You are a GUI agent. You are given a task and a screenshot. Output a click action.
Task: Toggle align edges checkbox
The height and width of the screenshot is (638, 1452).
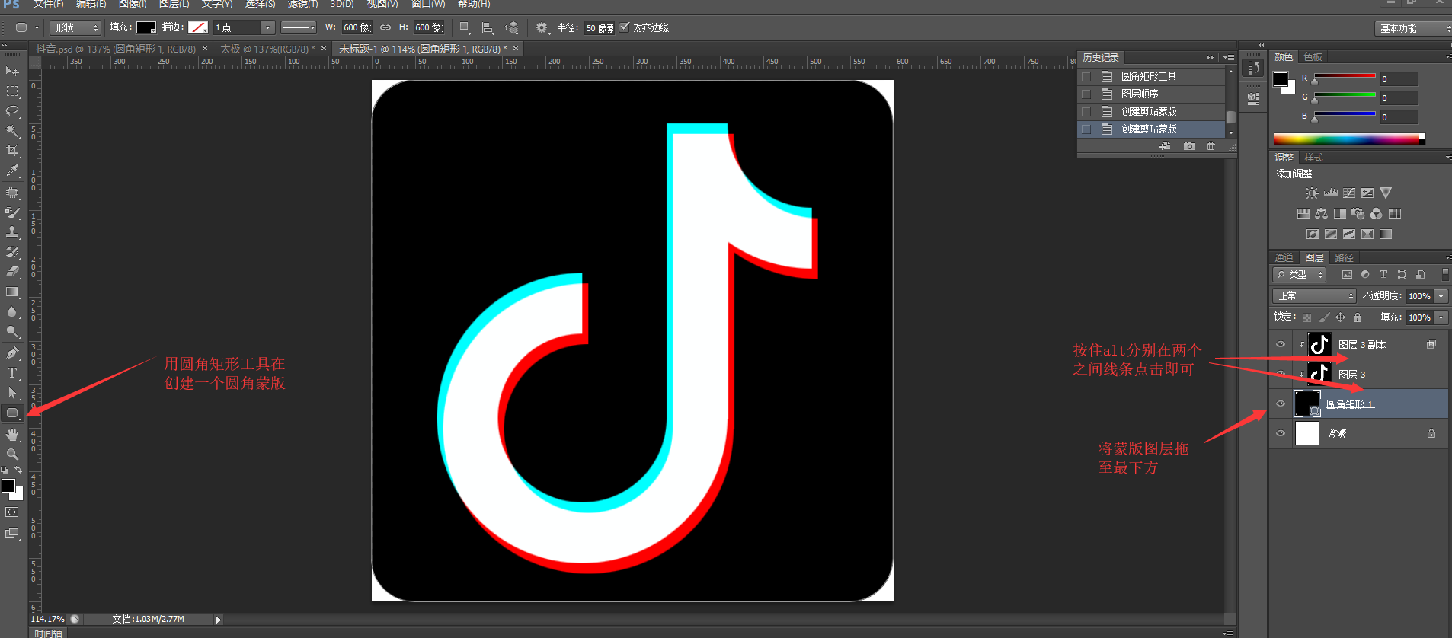625,27
